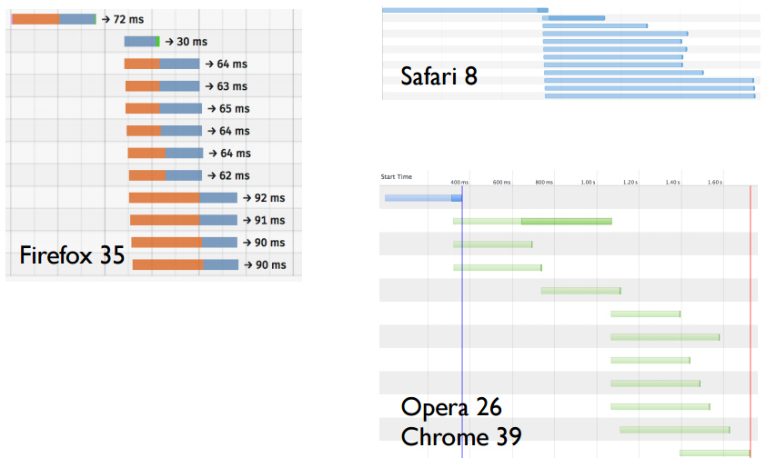This screenshot has width=766, height=458.
Task: Click the 800 ms tick on Chrome timeline
Action: click(x=544, y=182)
